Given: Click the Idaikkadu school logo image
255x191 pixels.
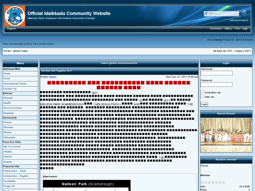Looking at the screenshot, I should click(15, 16).
